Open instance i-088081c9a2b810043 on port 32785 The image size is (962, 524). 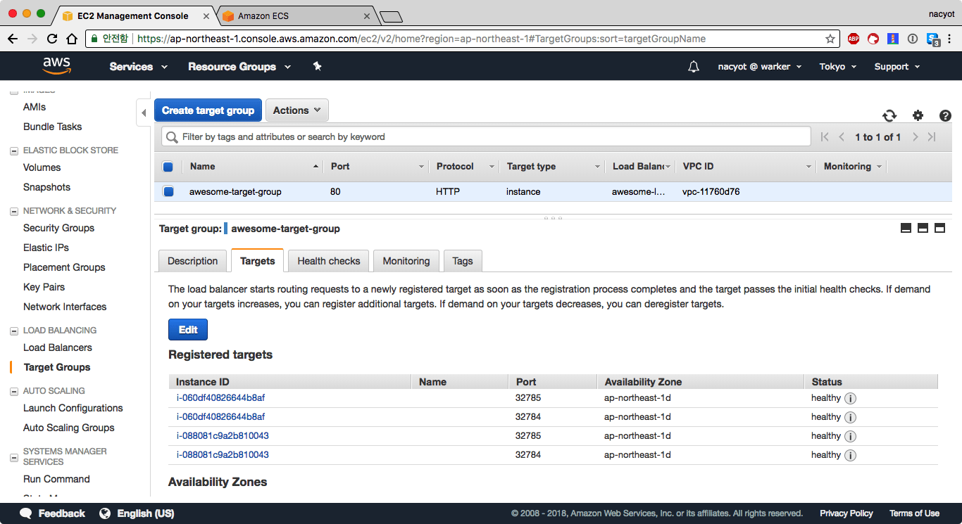(x=223, y=436)
